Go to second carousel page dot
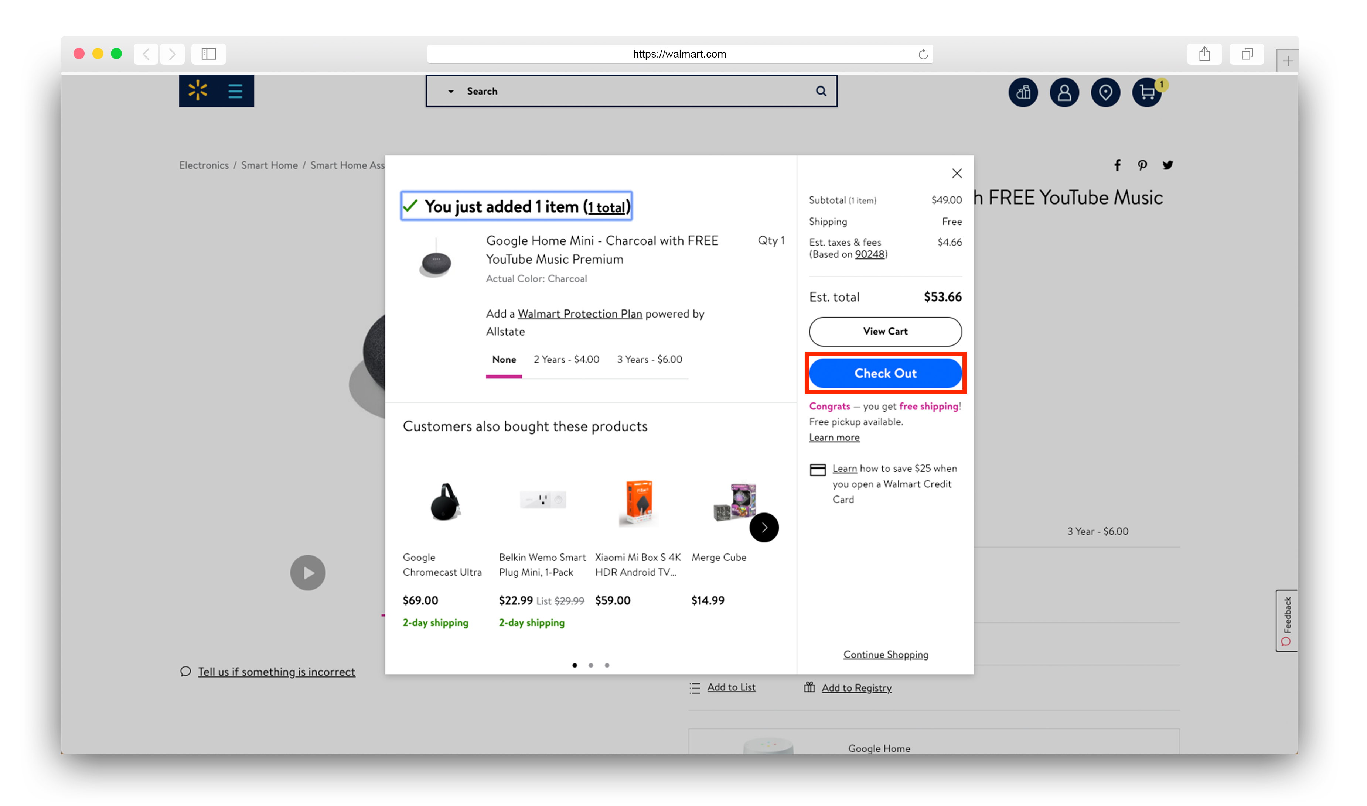The height and width of the screenshot is (806, 1367). click(591, 665)
